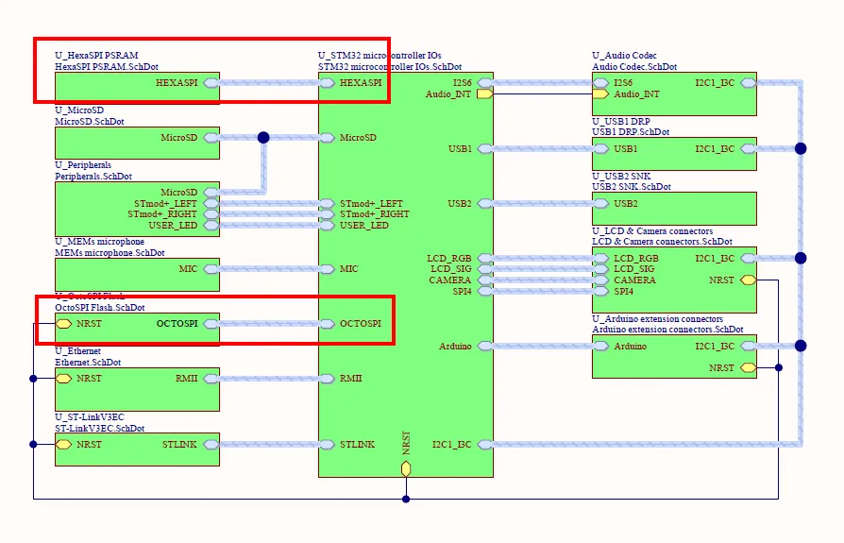
Task: Select the U_USB1 DRP designator text
Action: [621, 121]
